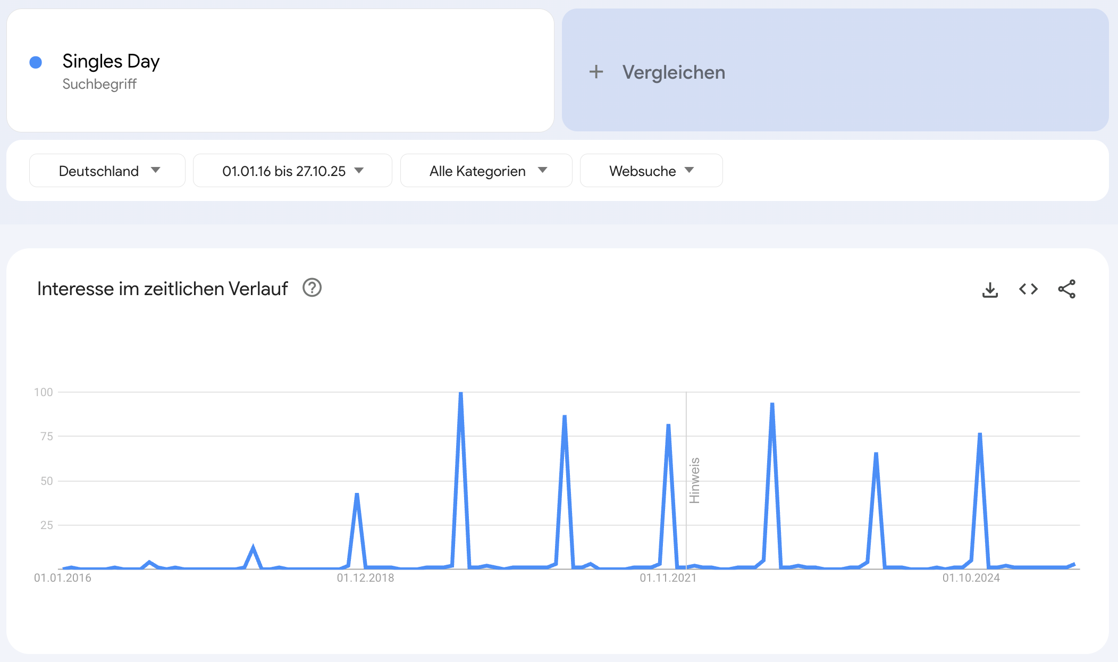
Task: Click the share icon at top right of chart
Action: pyautogui.click(x=1067, y=289)
